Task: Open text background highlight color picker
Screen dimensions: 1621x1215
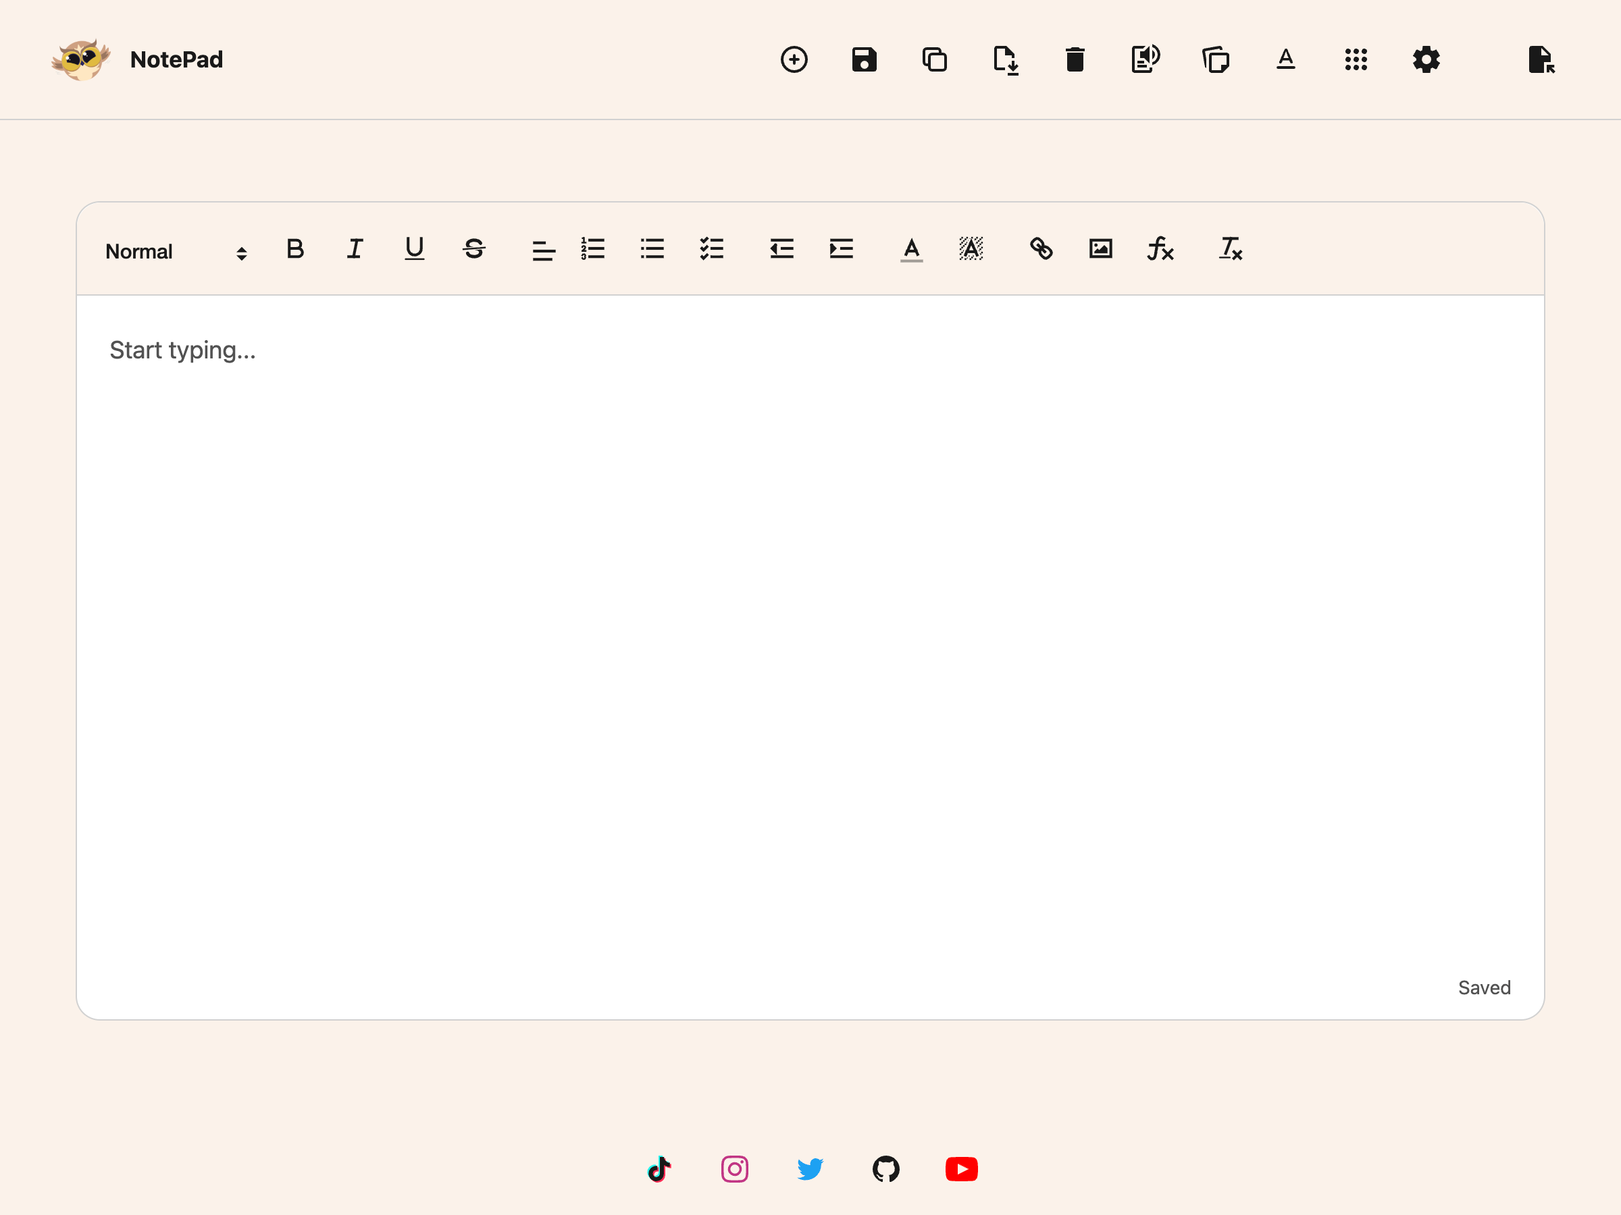Action: pos(971,249)
